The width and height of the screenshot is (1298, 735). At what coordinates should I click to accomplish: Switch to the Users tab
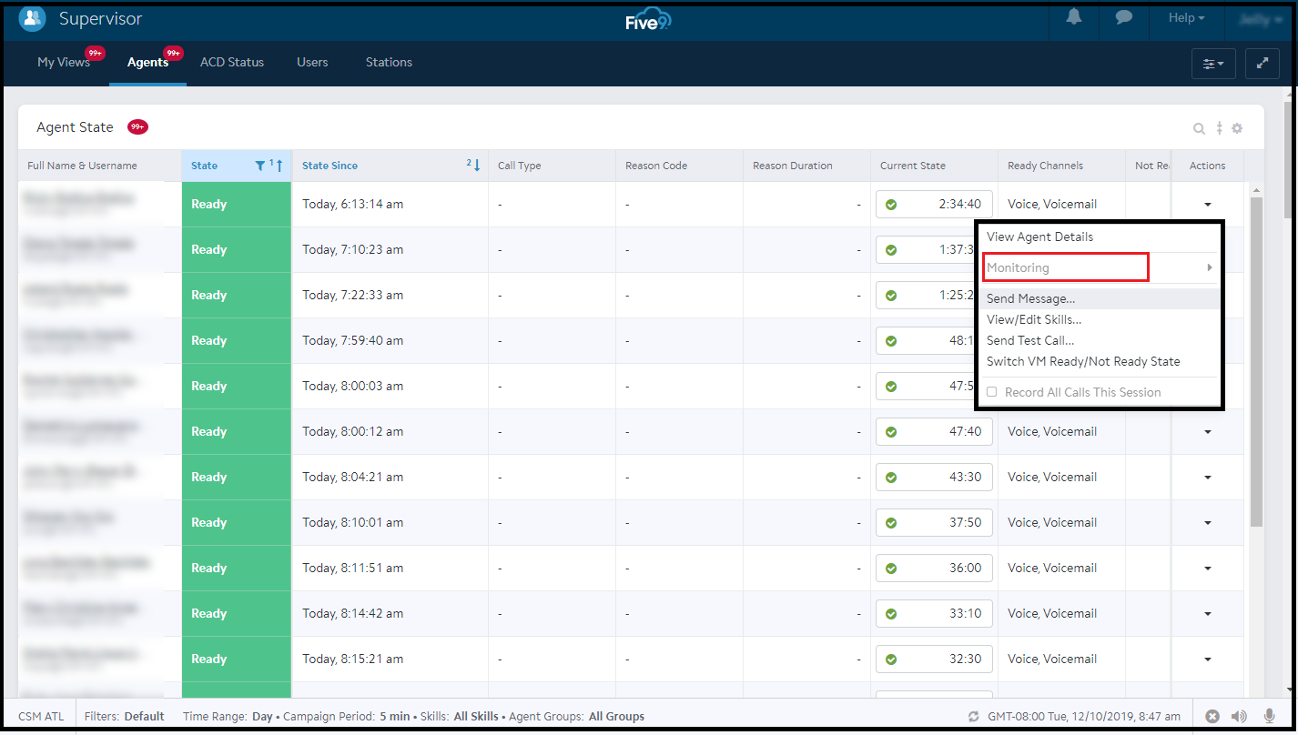pyautogui.click(x=312, y=63)
